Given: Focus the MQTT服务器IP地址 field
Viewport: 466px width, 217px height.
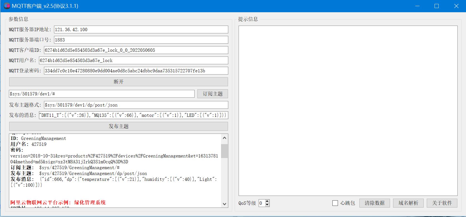Looking at the screenshot, I should point(141,29).
